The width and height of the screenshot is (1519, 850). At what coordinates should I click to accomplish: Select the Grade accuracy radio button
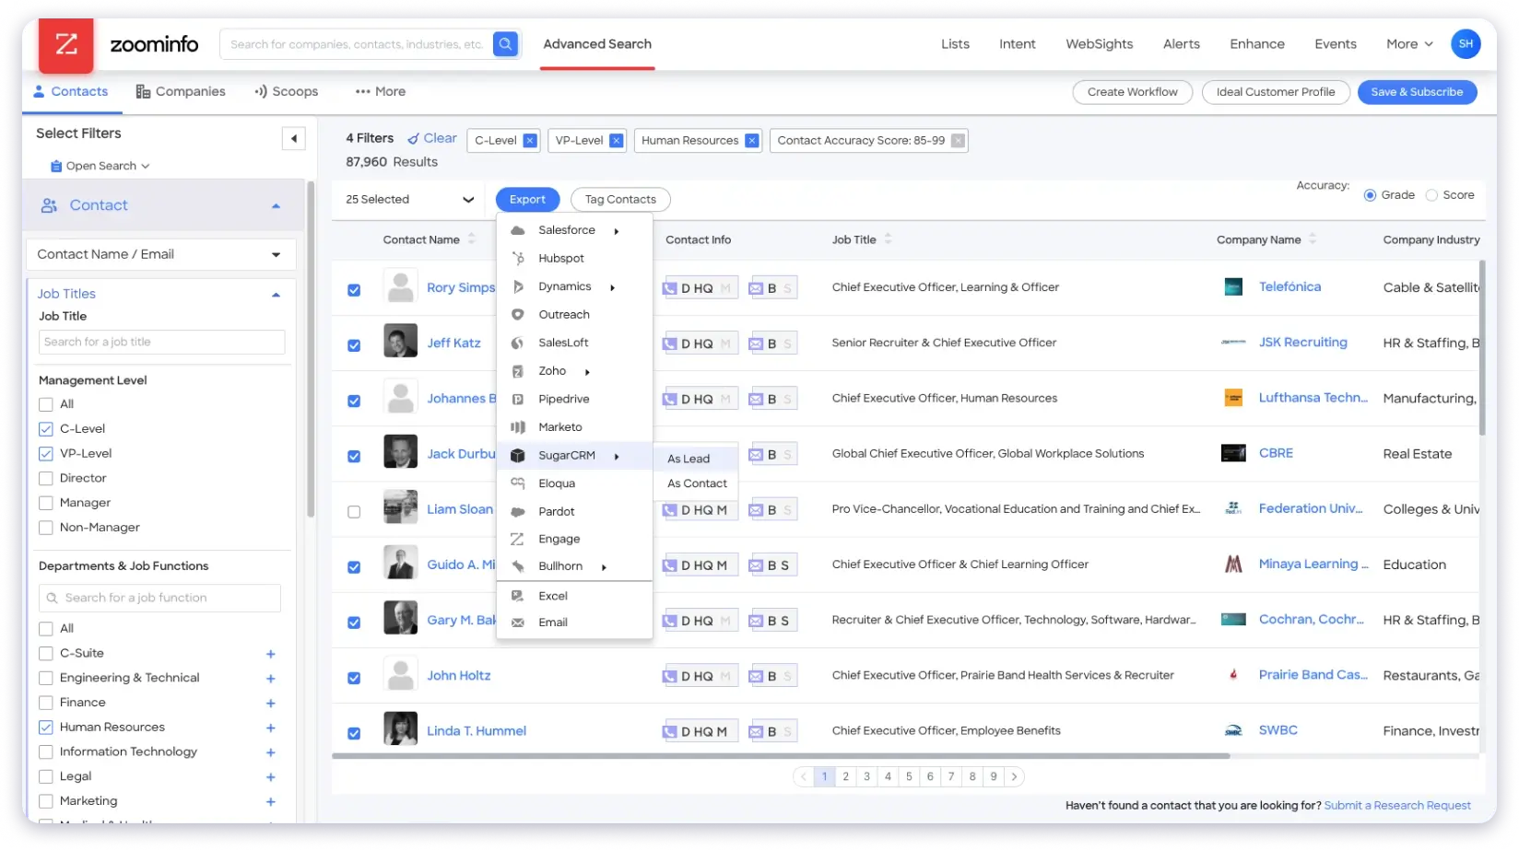[1370, 195]
